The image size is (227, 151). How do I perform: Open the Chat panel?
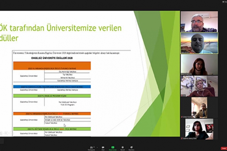click(x=103, y=147)
